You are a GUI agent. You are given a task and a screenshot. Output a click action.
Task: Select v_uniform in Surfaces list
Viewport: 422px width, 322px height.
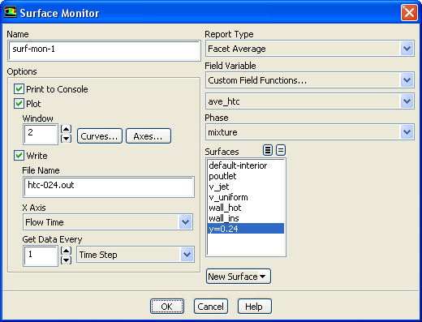pyautogui.click(x=246, y=197)
